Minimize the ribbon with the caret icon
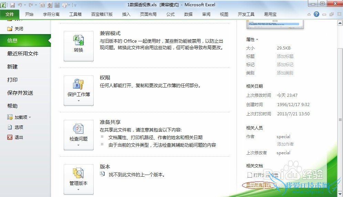This screenshot has height=197, width=343. pos(309,14)
